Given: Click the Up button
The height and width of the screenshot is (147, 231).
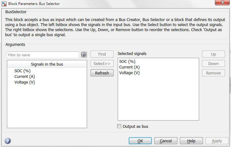Looking at the screenshot, I should tap(213, 54).
